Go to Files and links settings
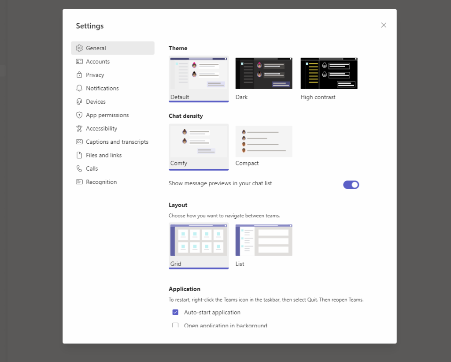Viewport: 451px width, 362px height. (x=113, y=155)
